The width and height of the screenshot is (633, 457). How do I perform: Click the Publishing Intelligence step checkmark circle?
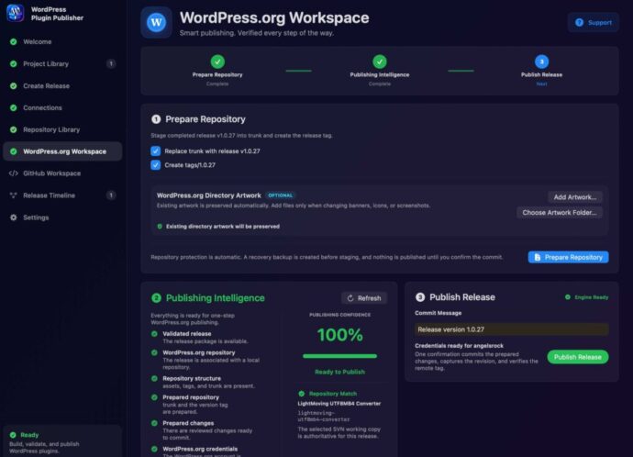[380, 61]
